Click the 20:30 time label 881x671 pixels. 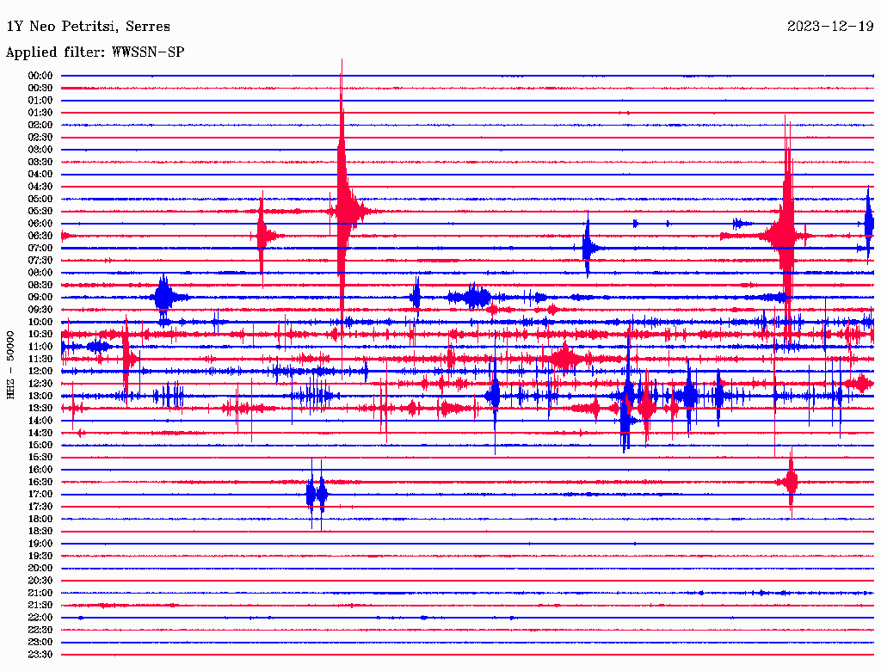click(x=40, y=581)
